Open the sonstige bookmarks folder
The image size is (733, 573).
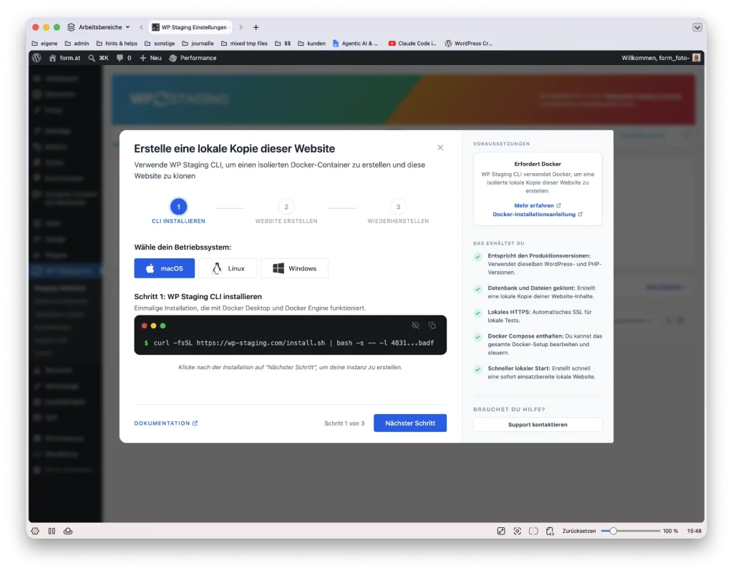click(x=160, y=44)
